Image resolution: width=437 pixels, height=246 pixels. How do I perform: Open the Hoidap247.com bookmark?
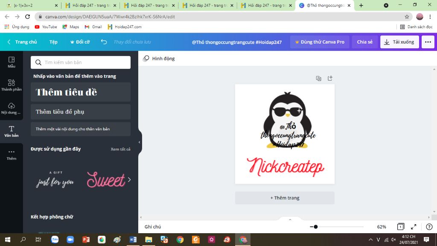[x=125, y=27]
